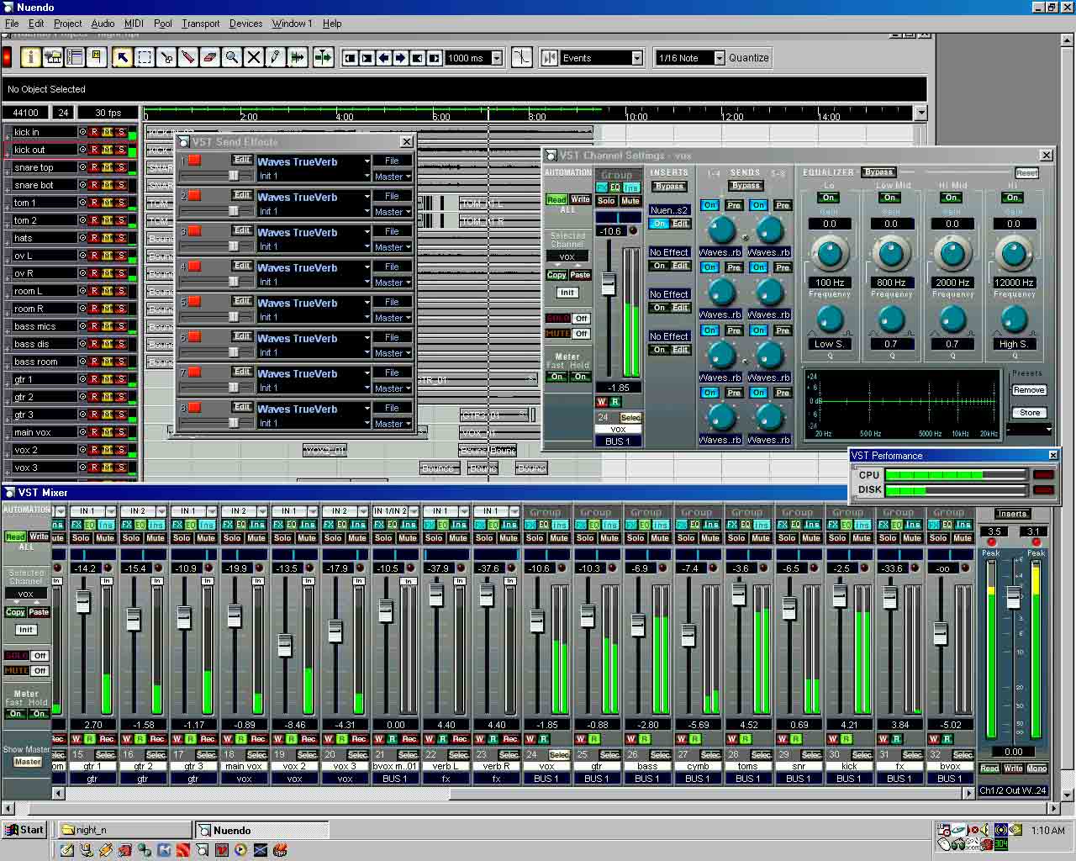Image resolution: width=1076 pixels, height=861 pixels.
Task: Click the EQ Reset button
Action: (x=1026, y=172)
